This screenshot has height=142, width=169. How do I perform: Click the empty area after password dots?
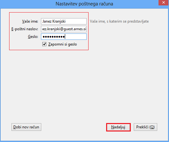(x=76, y=37)
